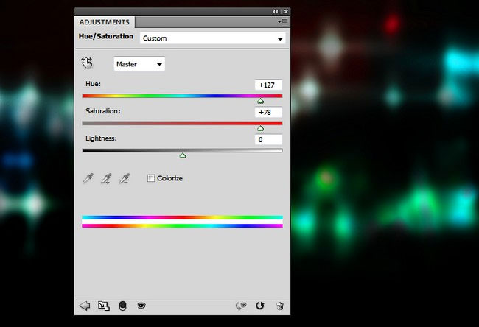Pick the Subtract from Sample eyedropper
Image resolution: width=479 pixels, height=327 pixels.
click(125, 178)
